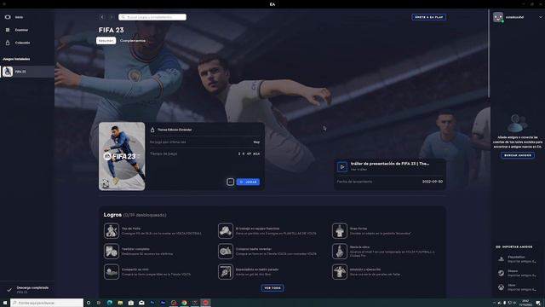
Task: Launch the game with JUGAR
Action: pyautogui.click(x=248, y=182)
